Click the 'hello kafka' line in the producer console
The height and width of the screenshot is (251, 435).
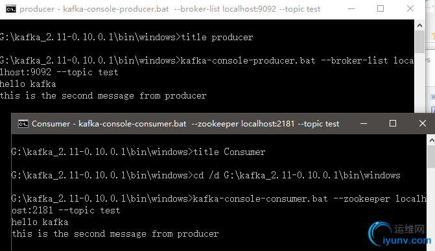[x=28, y=84]
